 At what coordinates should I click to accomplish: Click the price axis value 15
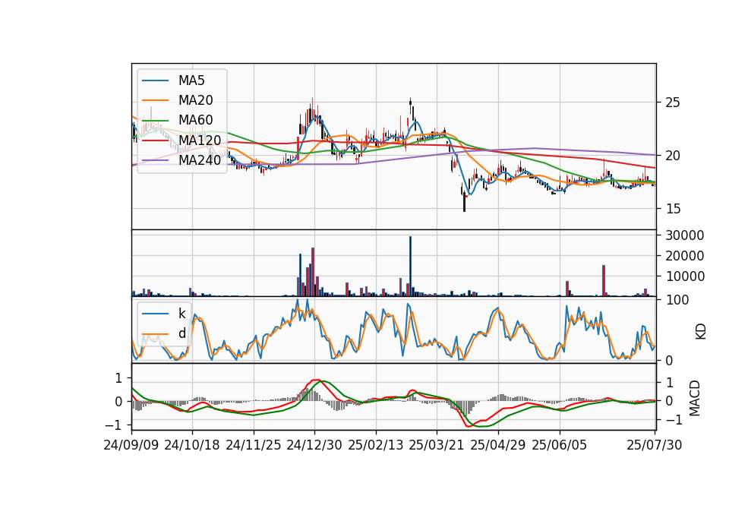pyautogui.click(x=673, y=210)
